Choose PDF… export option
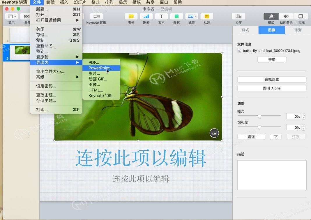 tap(101, 62)
